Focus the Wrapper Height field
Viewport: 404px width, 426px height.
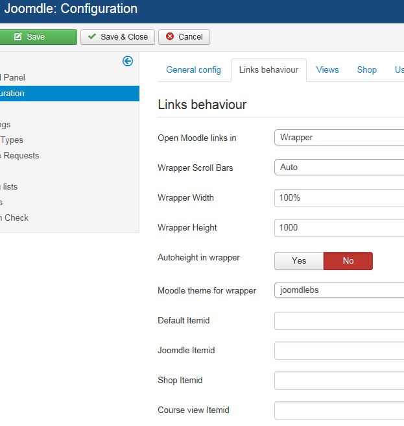tap(339, 228)
